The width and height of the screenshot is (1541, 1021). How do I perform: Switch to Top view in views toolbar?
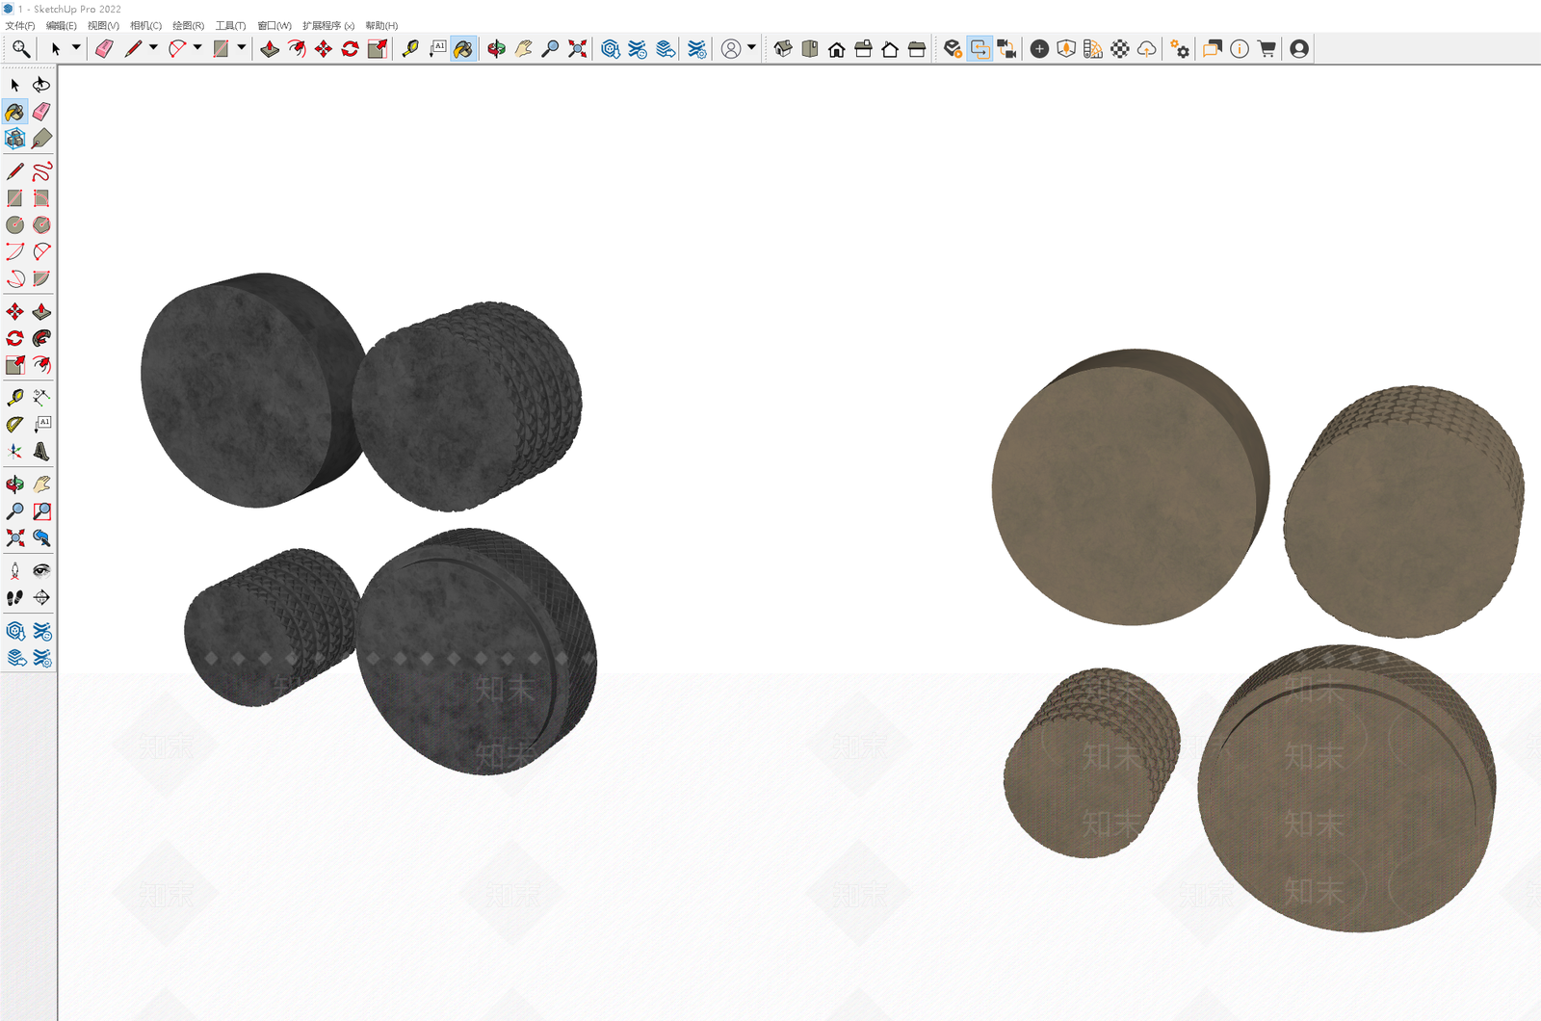coord(810,48)
